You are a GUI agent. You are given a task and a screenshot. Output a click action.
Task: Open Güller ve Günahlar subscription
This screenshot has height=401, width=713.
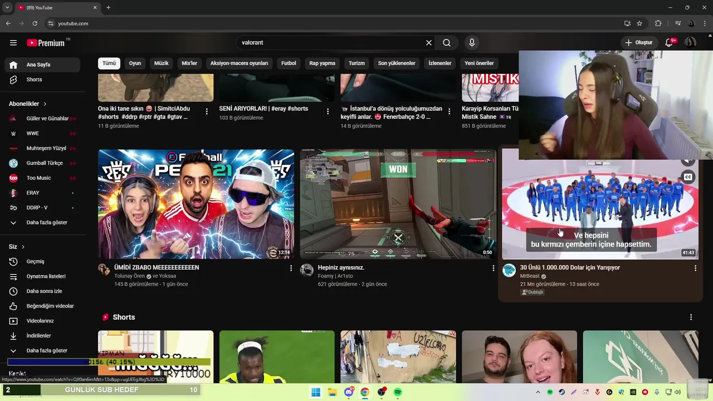[42, 119]
